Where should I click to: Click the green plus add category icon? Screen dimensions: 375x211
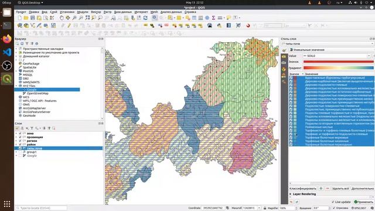[321, 189]
